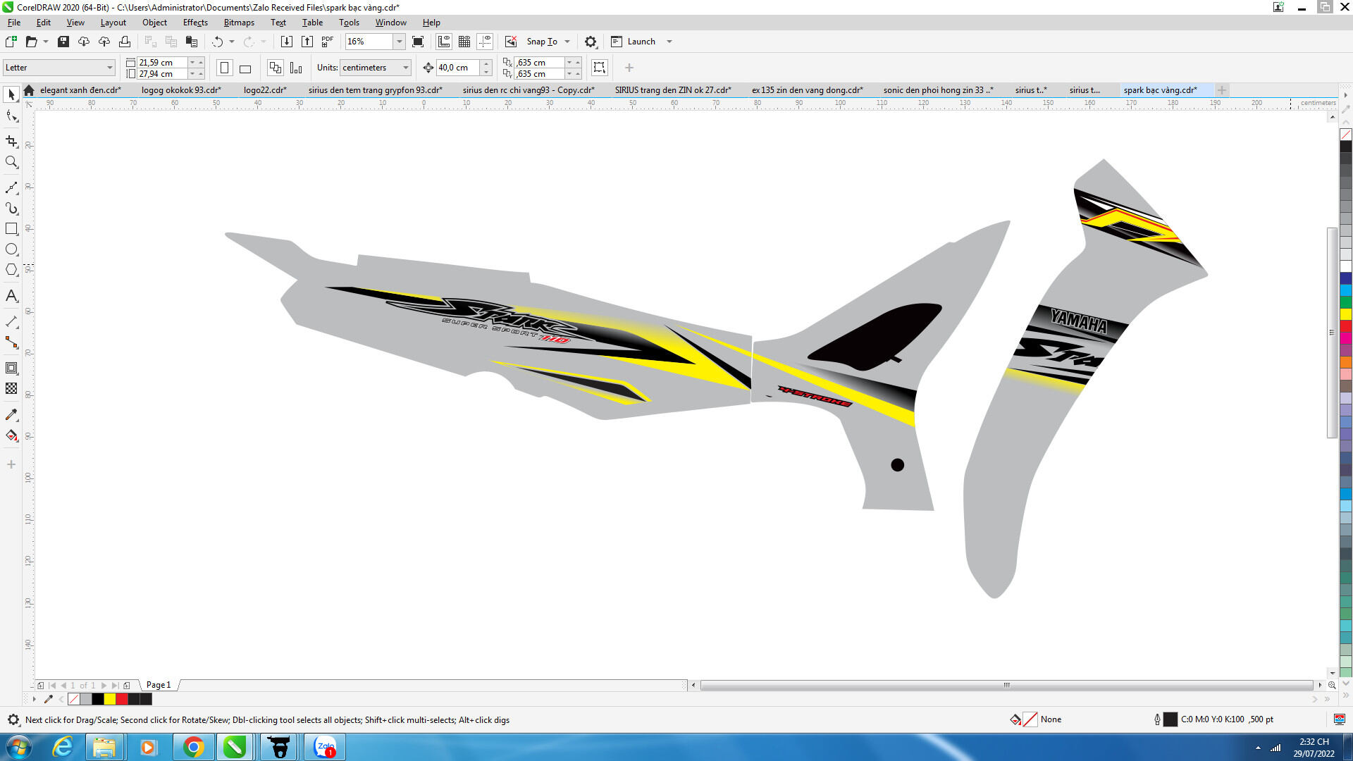This screenshot has width=1353, height=761.
Task: Select the Drop Shadow tool
Action: tap(11, 368)
